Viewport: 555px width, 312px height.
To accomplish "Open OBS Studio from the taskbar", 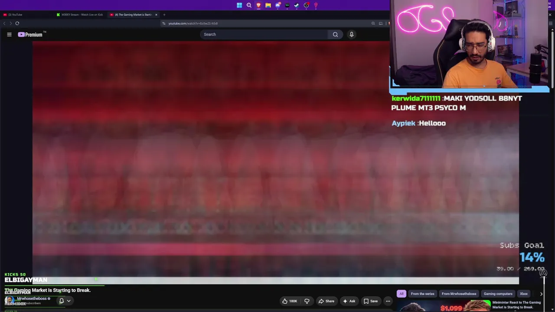I will point(306,5).
